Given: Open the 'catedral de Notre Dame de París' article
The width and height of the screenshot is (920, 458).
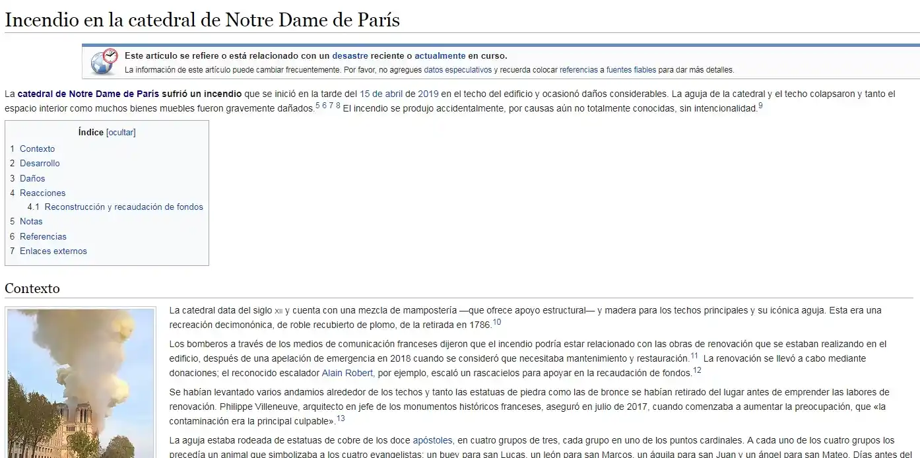Looking at the screenshot, I should pyautogui.click(x=74, y=93).
